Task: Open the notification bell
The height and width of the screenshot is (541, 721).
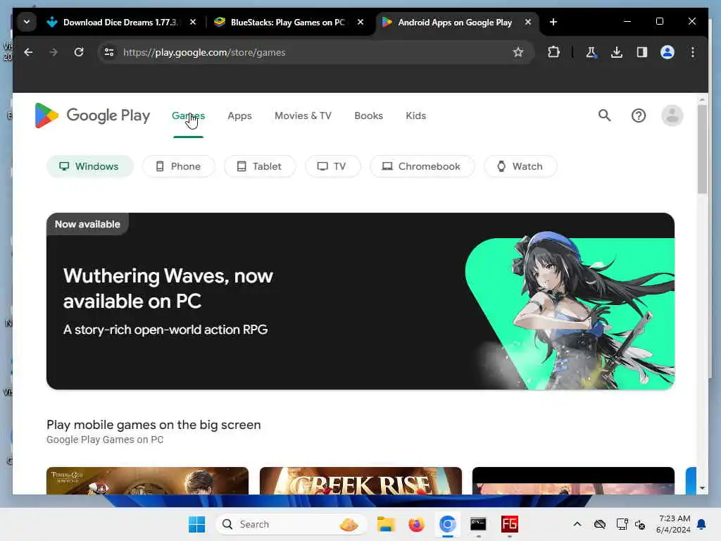Action: coord(702,524)
